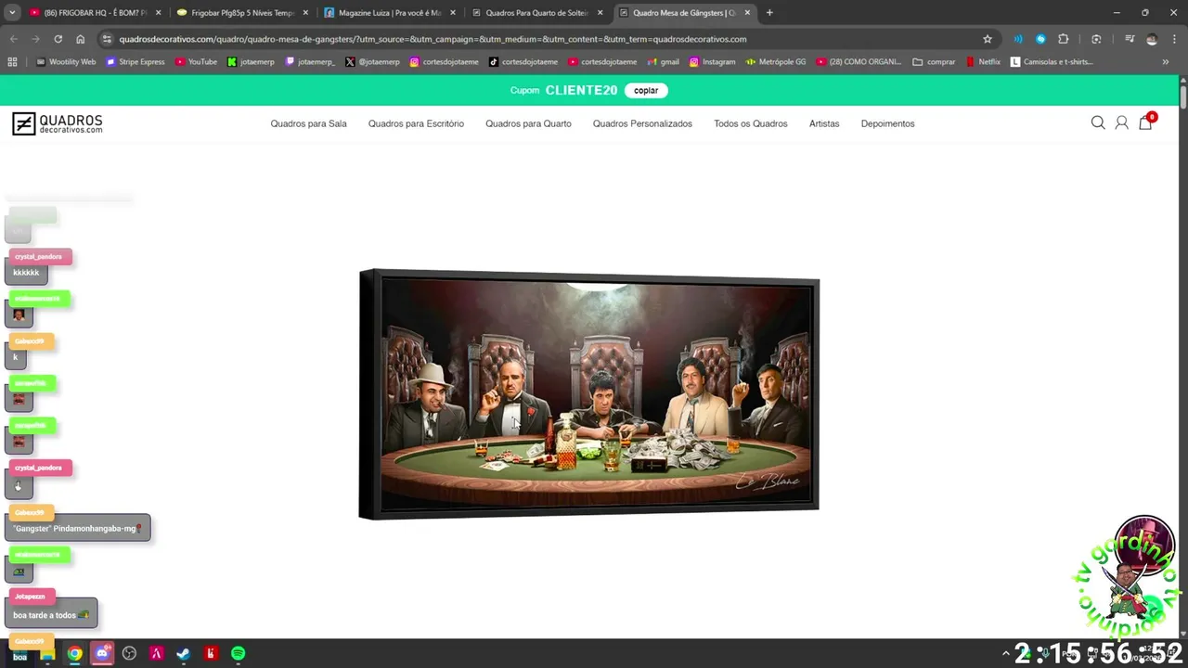Open the Extensions puzzle icon
1188x668 pixels.
(1064, 39)
